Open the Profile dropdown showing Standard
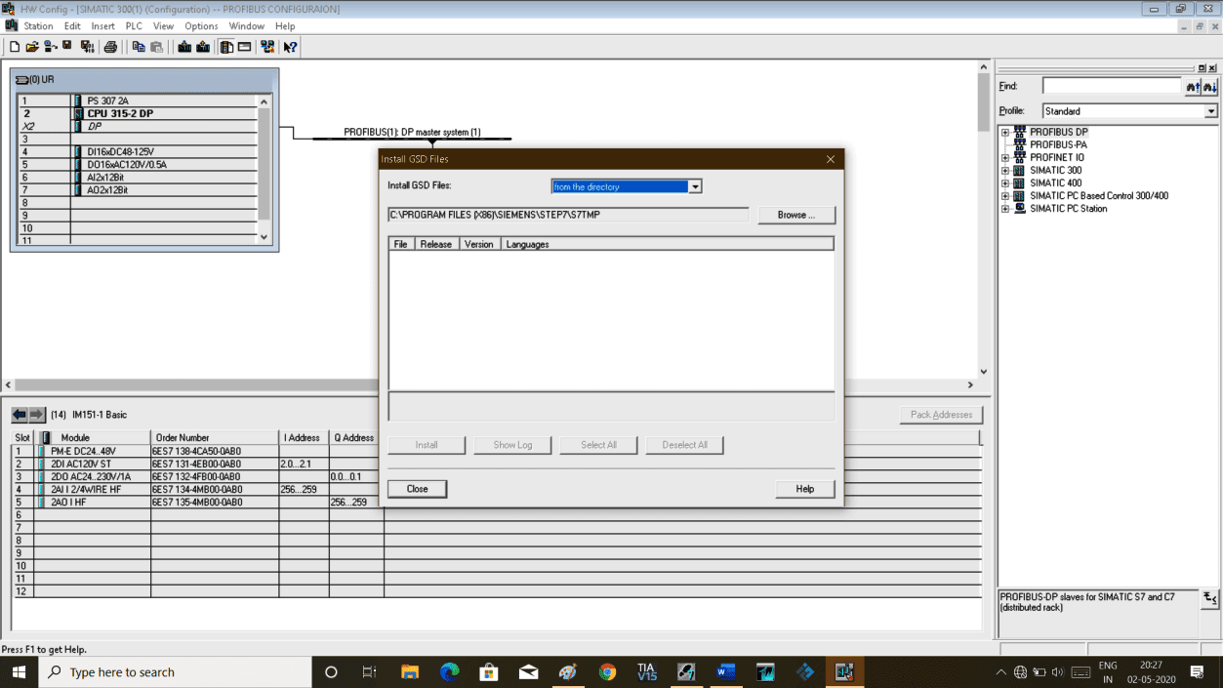1223x688 pixels. pyautogui.click(x=1211, y=110)
